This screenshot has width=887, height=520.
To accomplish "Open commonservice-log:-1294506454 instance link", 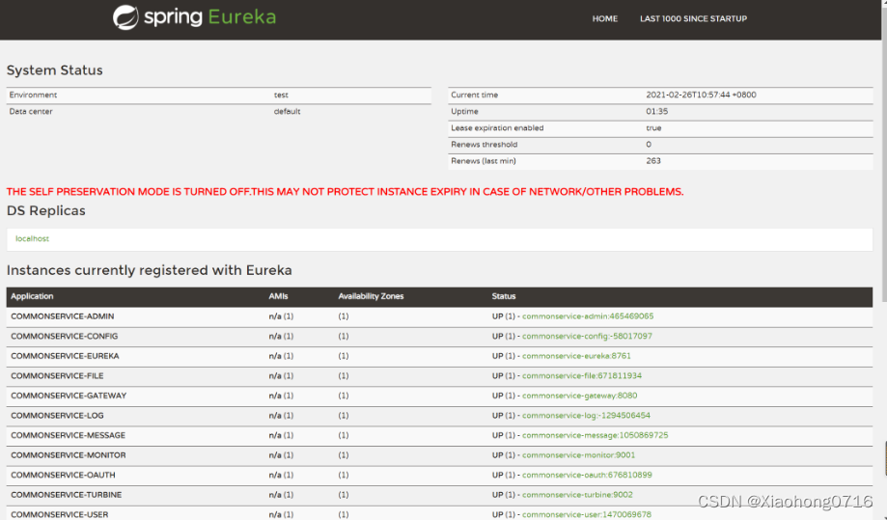I will click(x=586, y=416).
